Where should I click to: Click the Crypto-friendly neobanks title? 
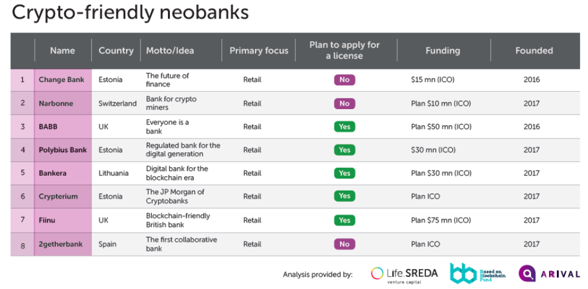[x=130, y=13]
